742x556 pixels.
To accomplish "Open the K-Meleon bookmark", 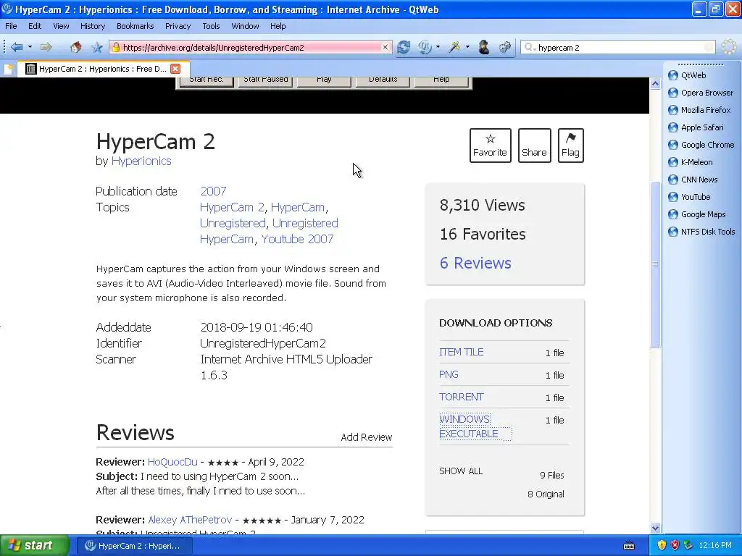I will click(x=691, y=162).
